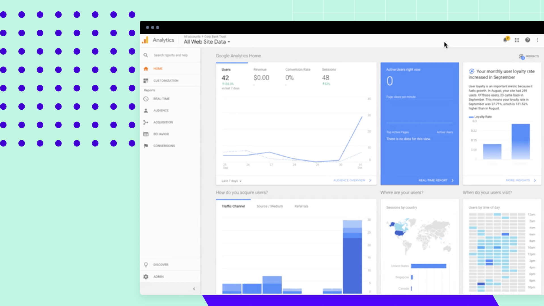This screenshot has width=544, height=306.
Task: Click the Real-Time Report button
Action: [x=433, y=180]
